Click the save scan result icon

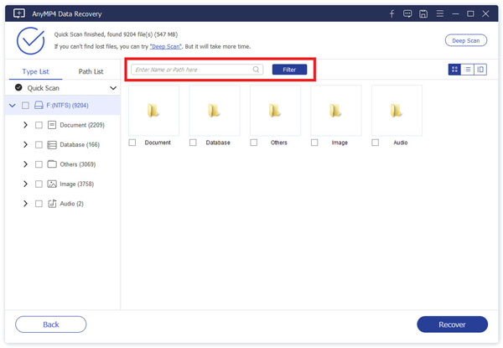pos(423,14)
